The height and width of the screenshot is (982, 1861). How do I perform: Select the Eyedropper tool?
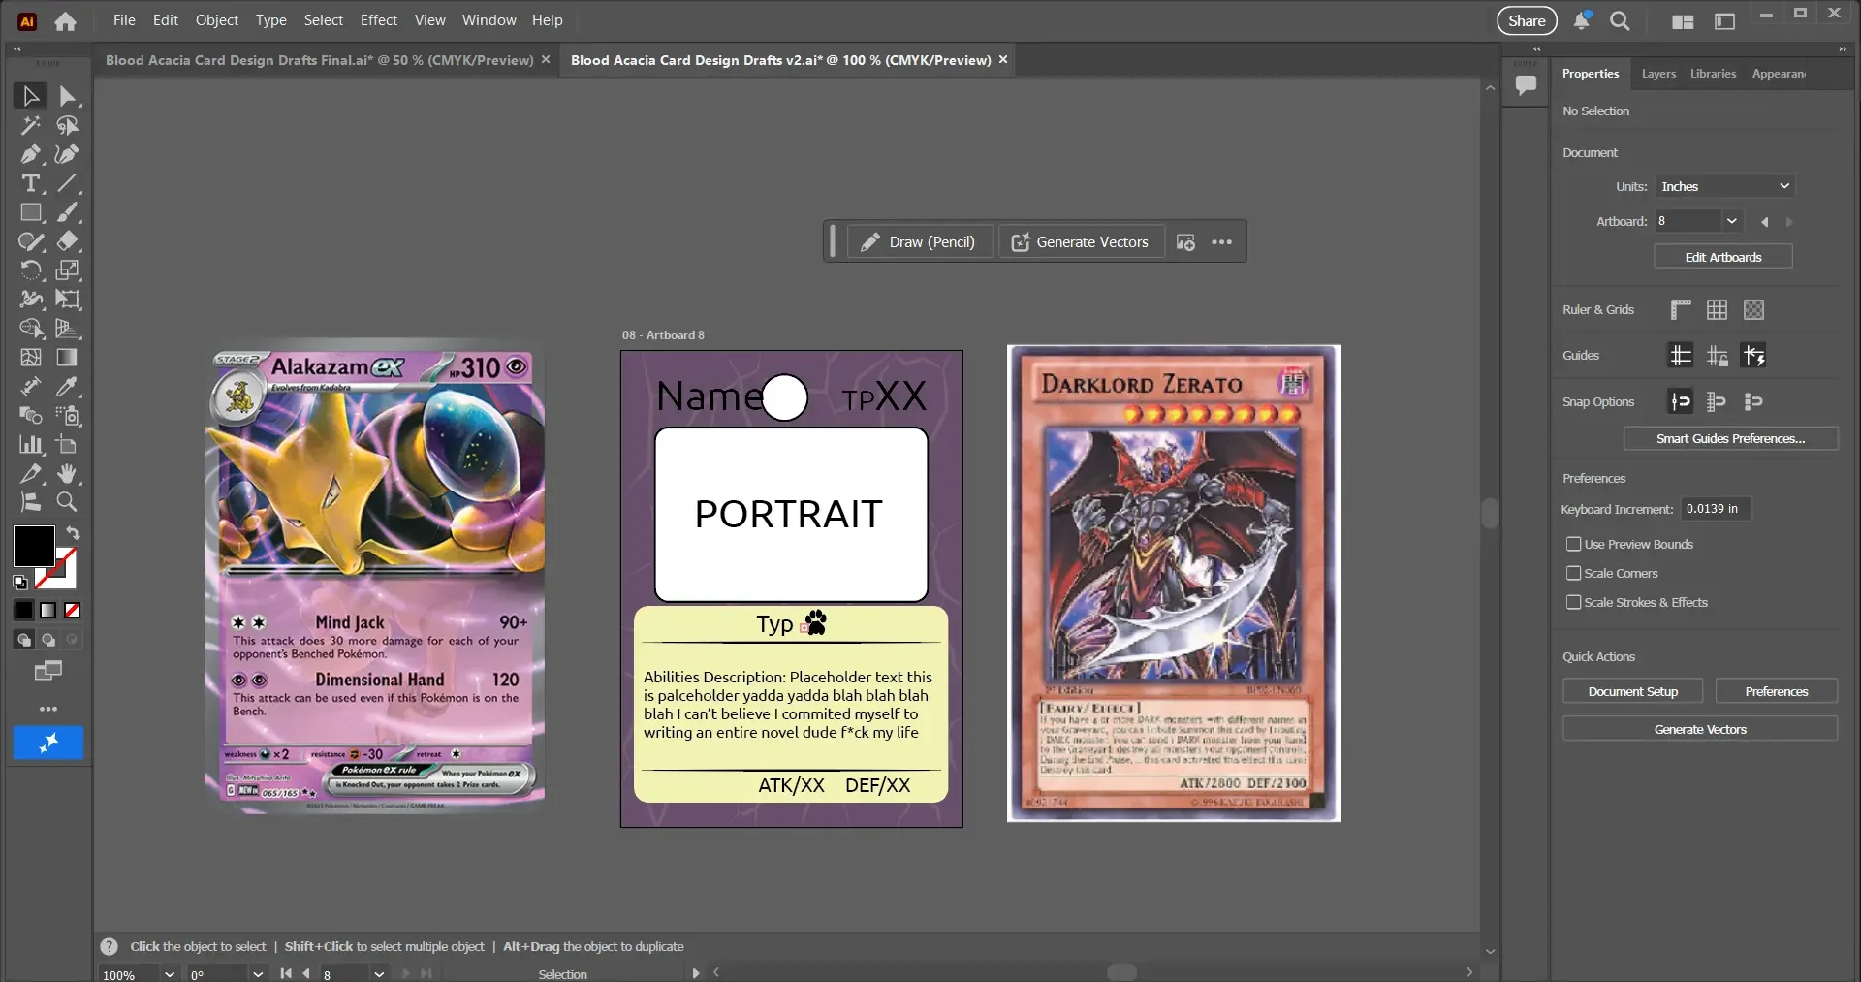pyautogui.click(x=67, y=387)
